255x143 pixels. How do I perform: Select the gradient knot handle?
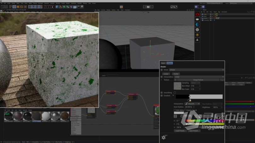tap(190, 100)
